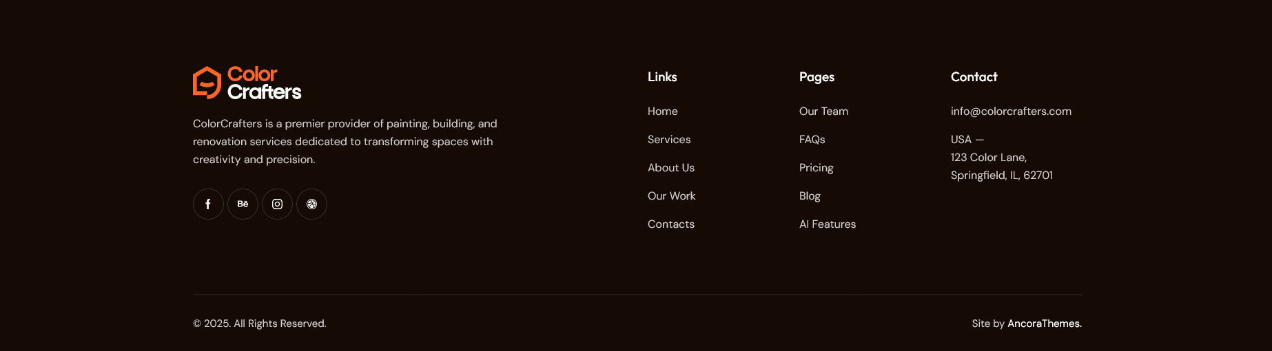
Task: Open the Our Team page
Action: pos(823,111)
